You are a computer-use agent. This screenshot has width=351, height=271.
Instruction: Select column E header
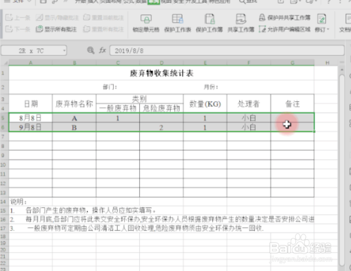pyautogui.click(x=205, y=63)
